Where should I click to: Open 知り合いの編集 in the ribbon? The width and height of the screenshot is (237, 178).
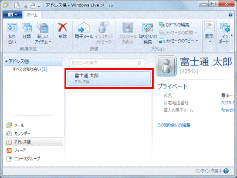[148, 33]
